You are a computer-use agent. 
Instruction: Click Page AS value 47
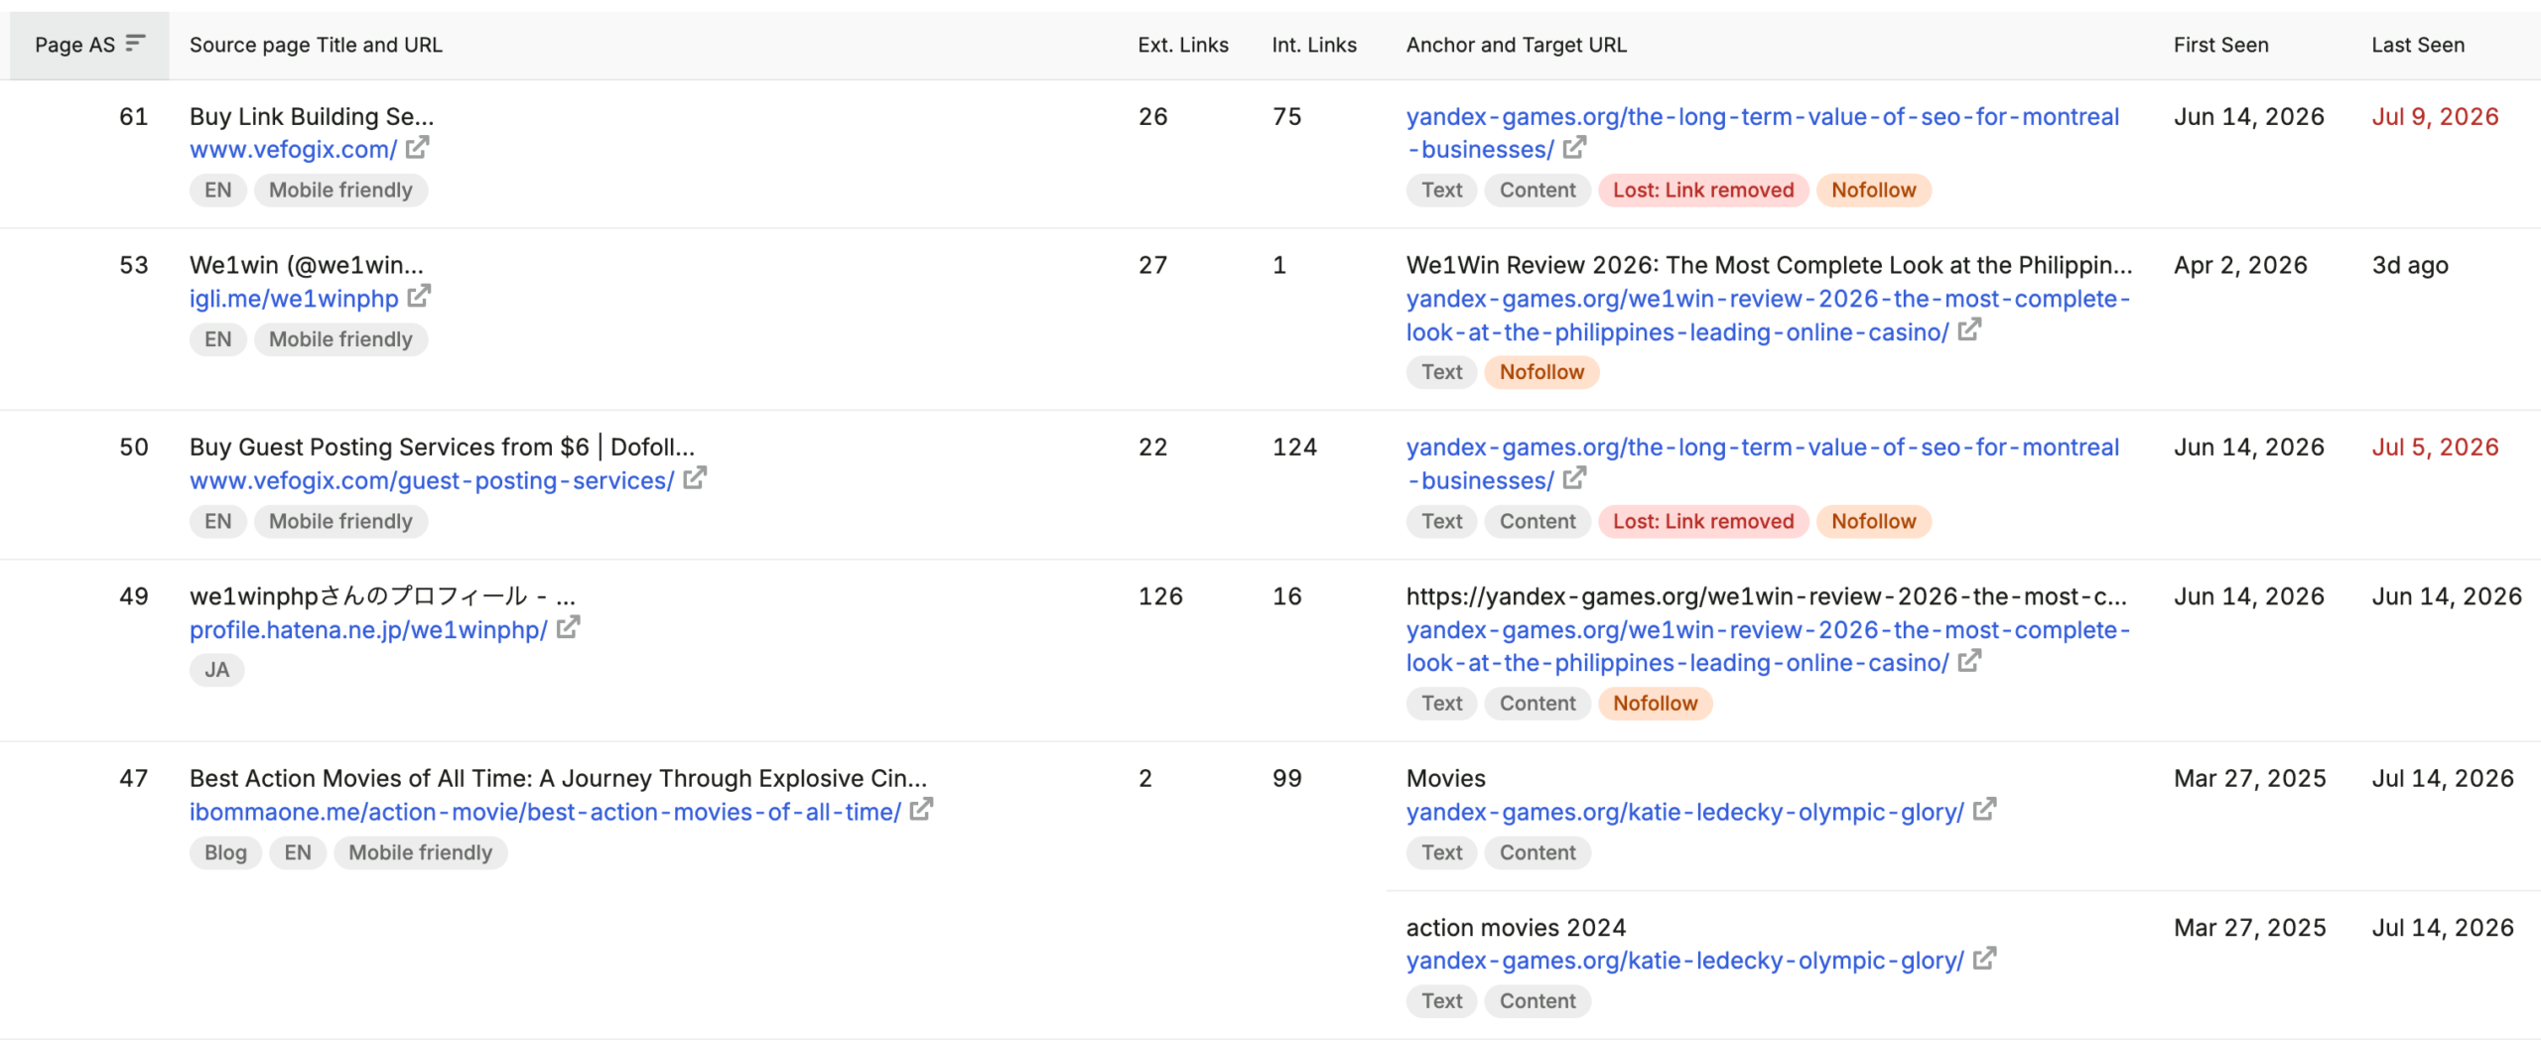(134, 778)
